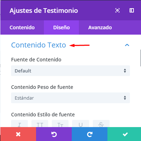Toggle small caps Tt font style
Screen dimensions: 141x141
[60, 124]
